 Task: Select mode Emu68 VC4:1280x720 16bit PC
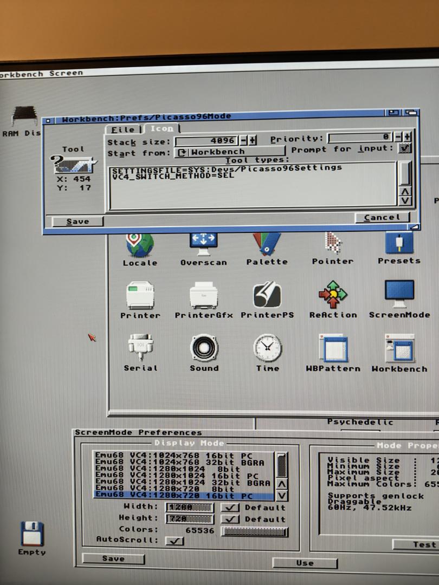click(x=184, y=496)
